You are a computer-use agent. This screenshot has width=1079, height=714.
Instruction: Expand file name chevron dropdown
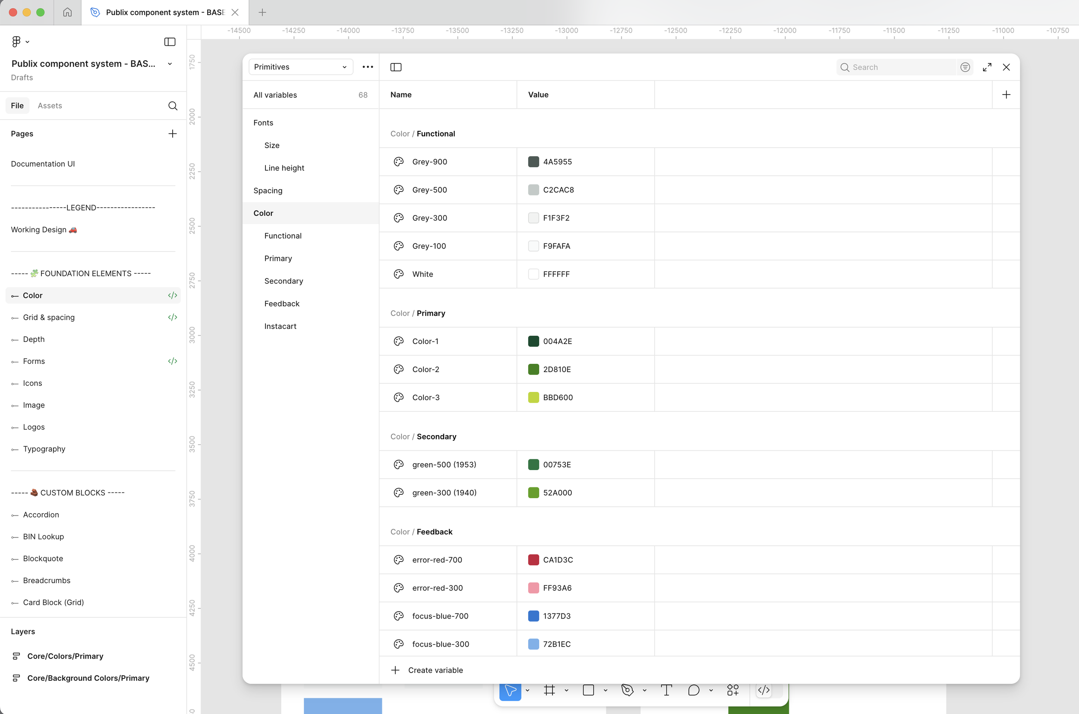coord(170,64)
